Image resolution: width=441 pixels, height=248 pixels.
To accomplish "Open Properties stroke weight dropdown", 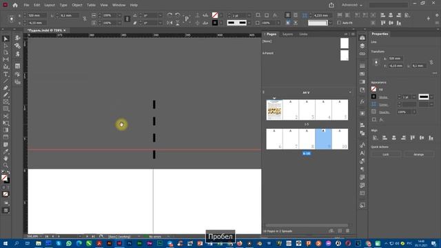I will pyautogui.click(x=414, y=97).
